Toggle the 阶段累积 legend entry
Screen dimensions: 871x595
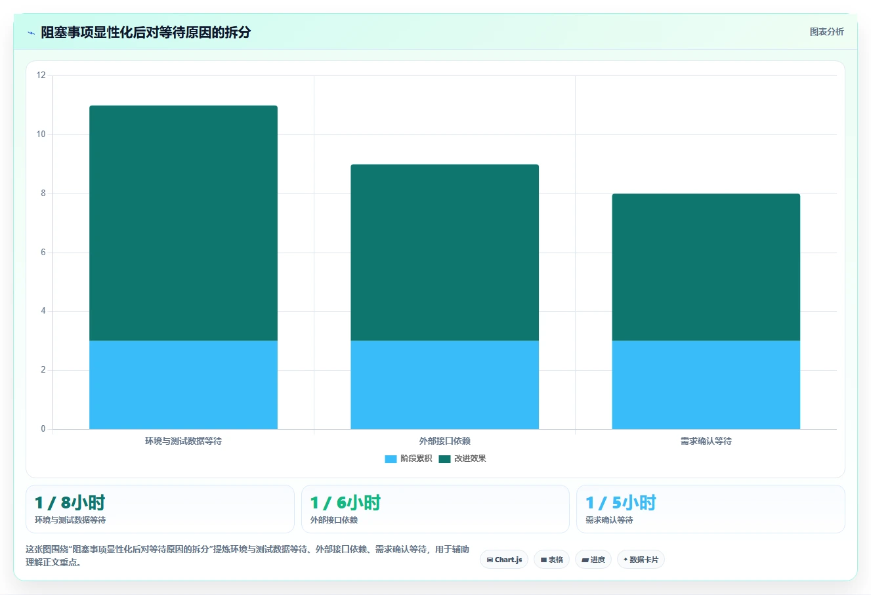pyautogui.click(x=408, y=459)
